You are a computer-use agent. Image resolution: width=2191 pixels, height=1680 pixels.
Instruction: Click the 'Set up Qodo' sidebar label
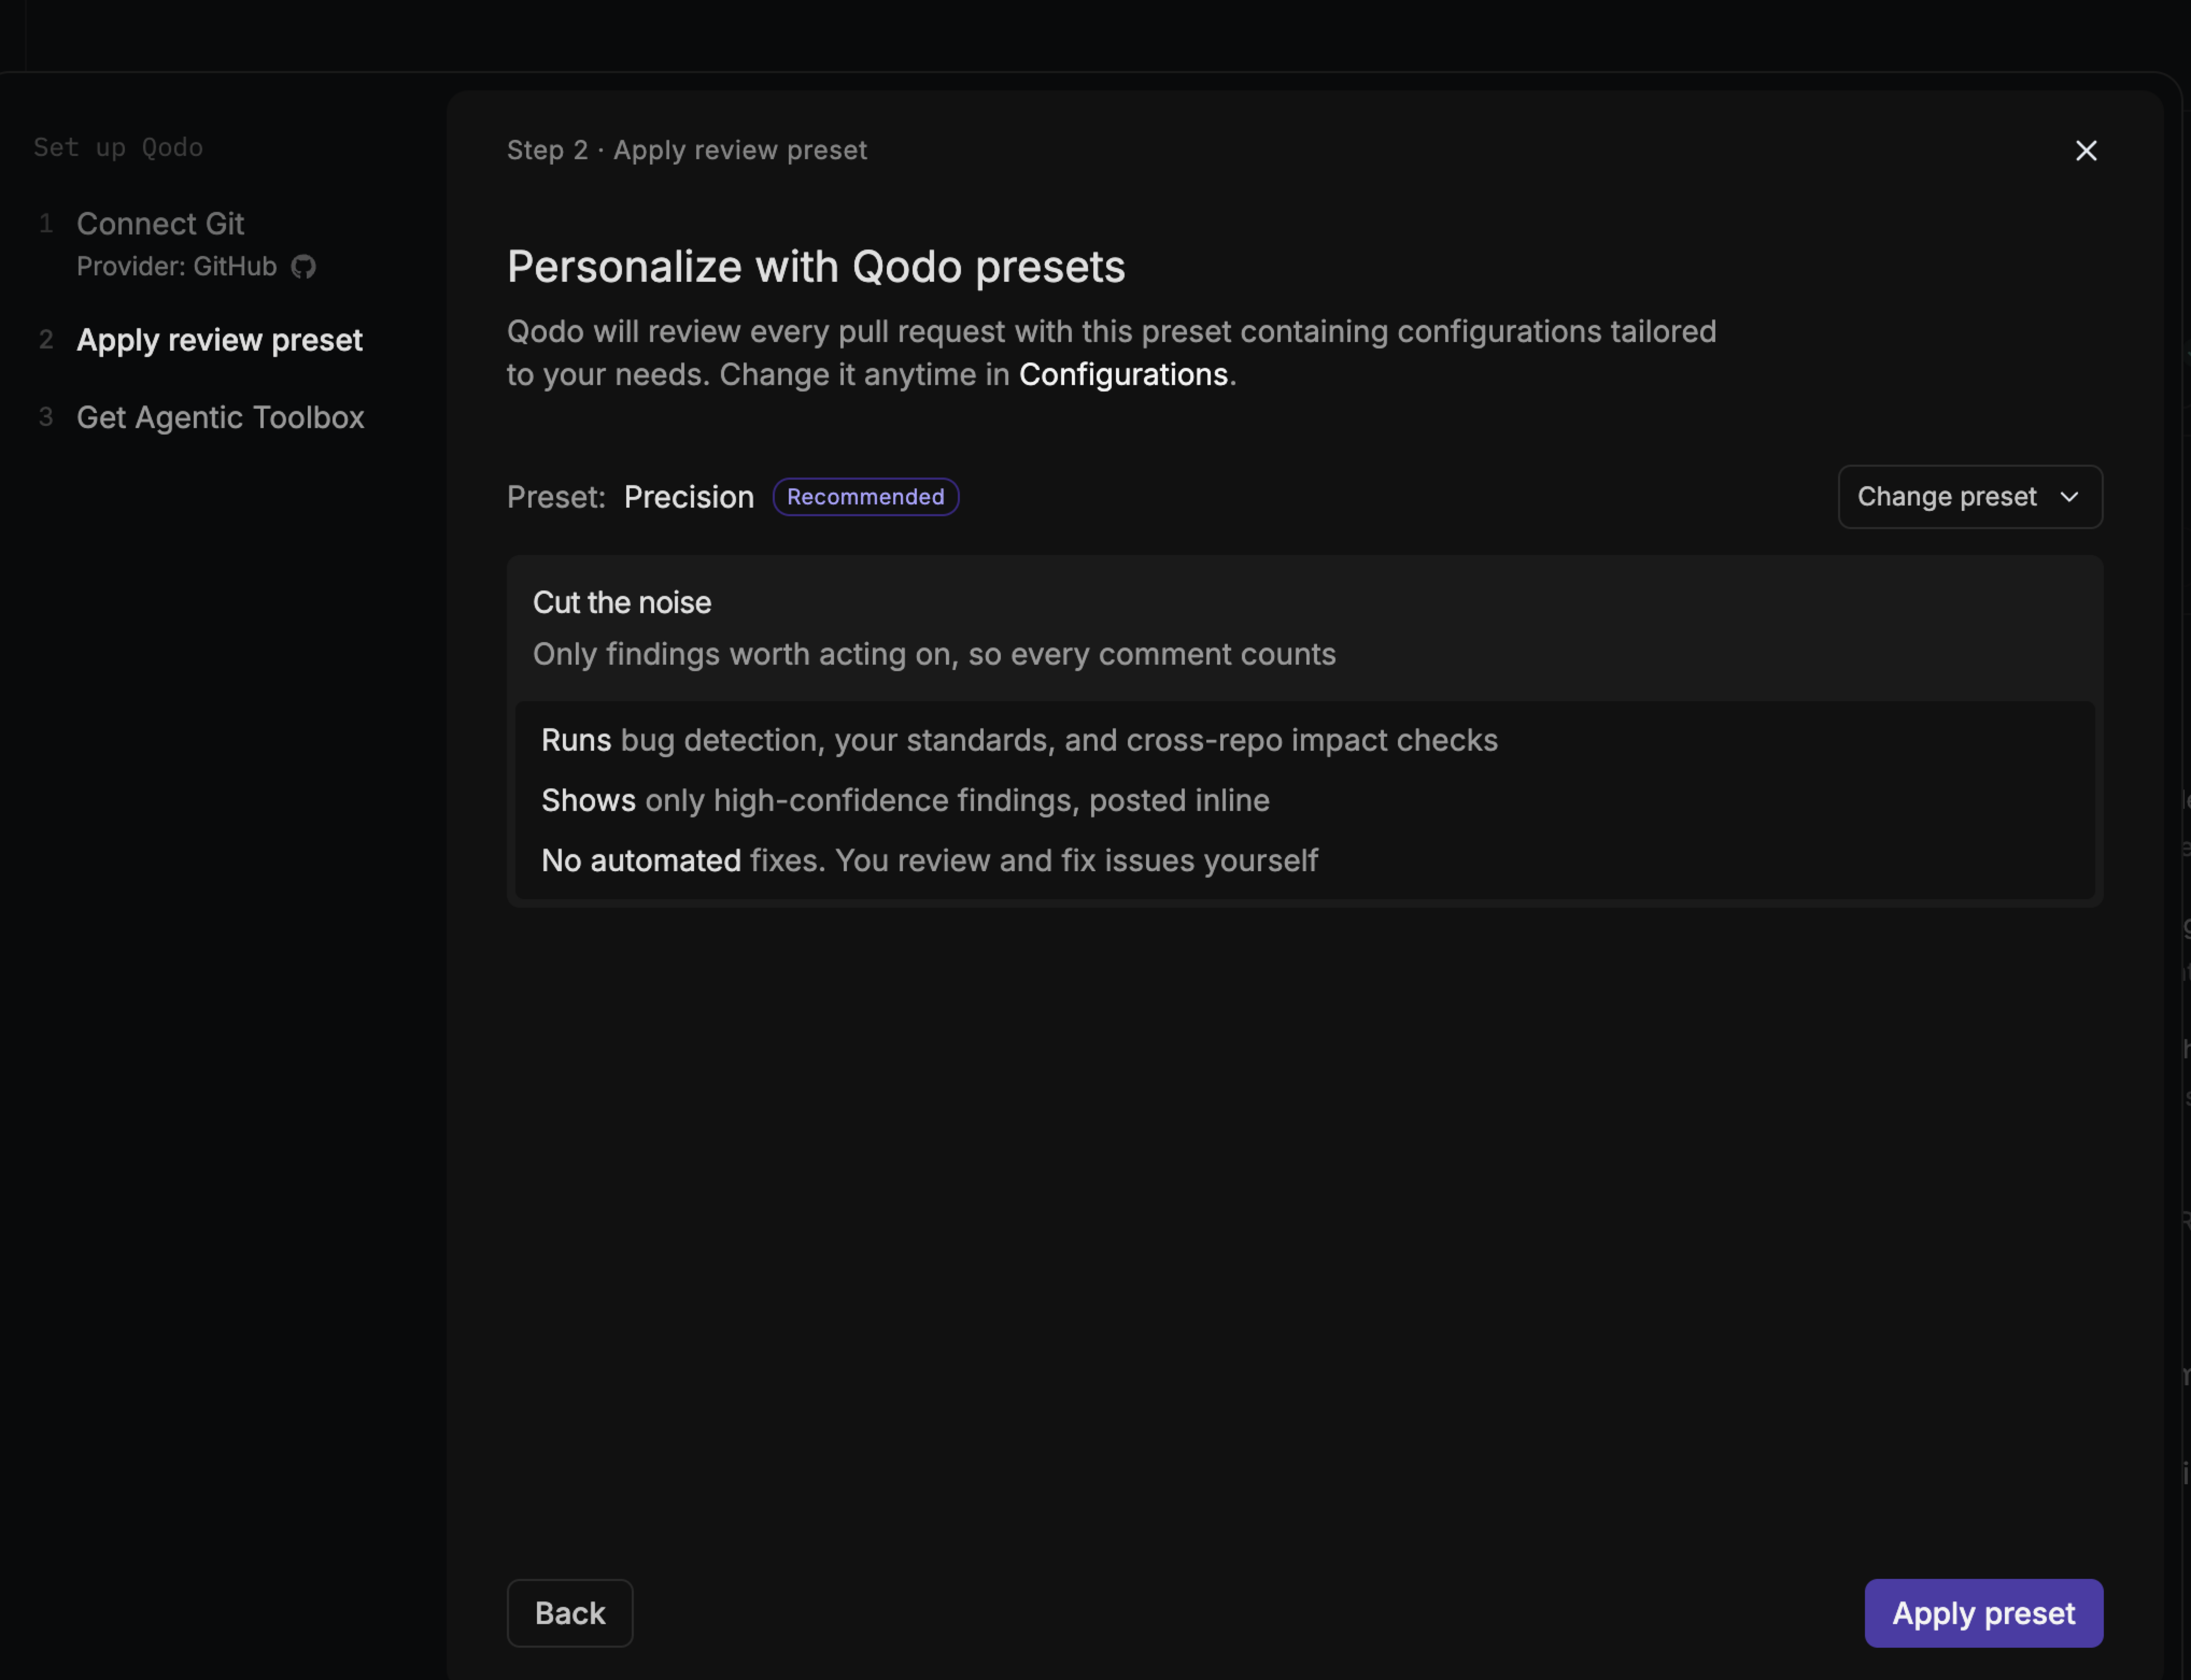pyautogui.click(x=118, y=148)
